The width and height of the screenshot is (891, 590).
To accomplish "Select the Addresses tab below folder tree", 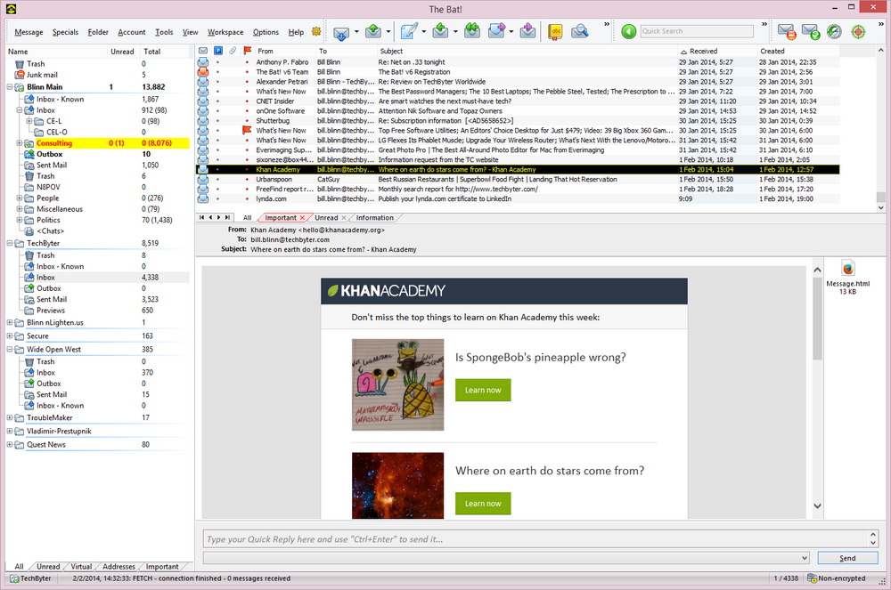I will [x=119, y=566].
